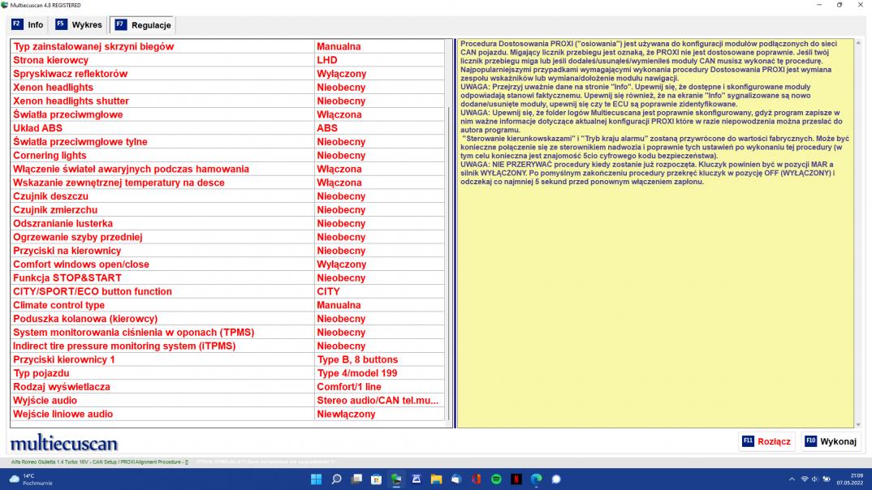Click the F5 key icon on Wykres tab
Viewport: 872px width, 490px height.
pyautogui.click(x=61, y=24)
